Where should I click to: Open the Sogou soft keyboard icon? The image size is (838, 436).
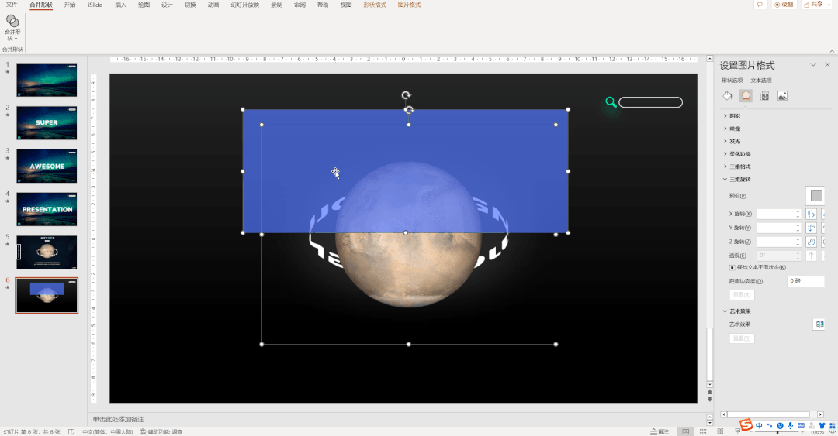click(x=801, y=426)
